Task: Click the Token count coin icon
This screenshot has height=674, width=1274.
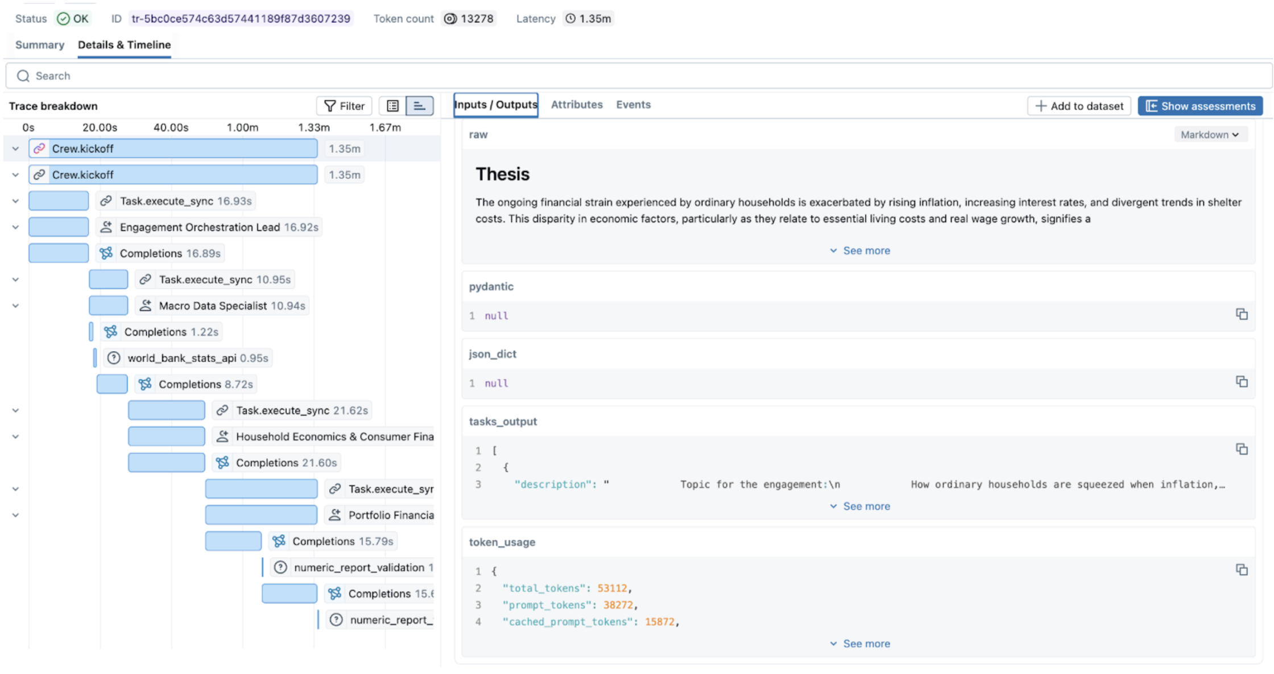Action: point(450,19)
